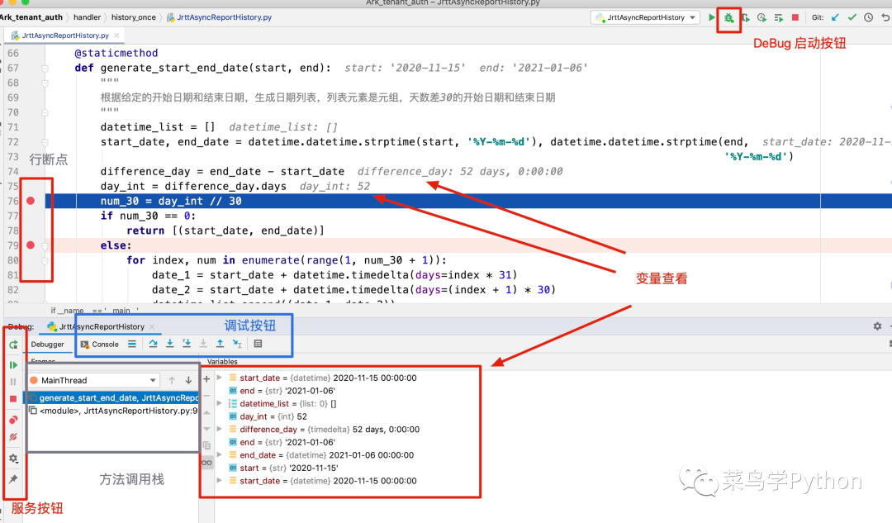Stop the process from top toolbar
Image resolution: width=892 pixels, height=523 pixels.
795,17
